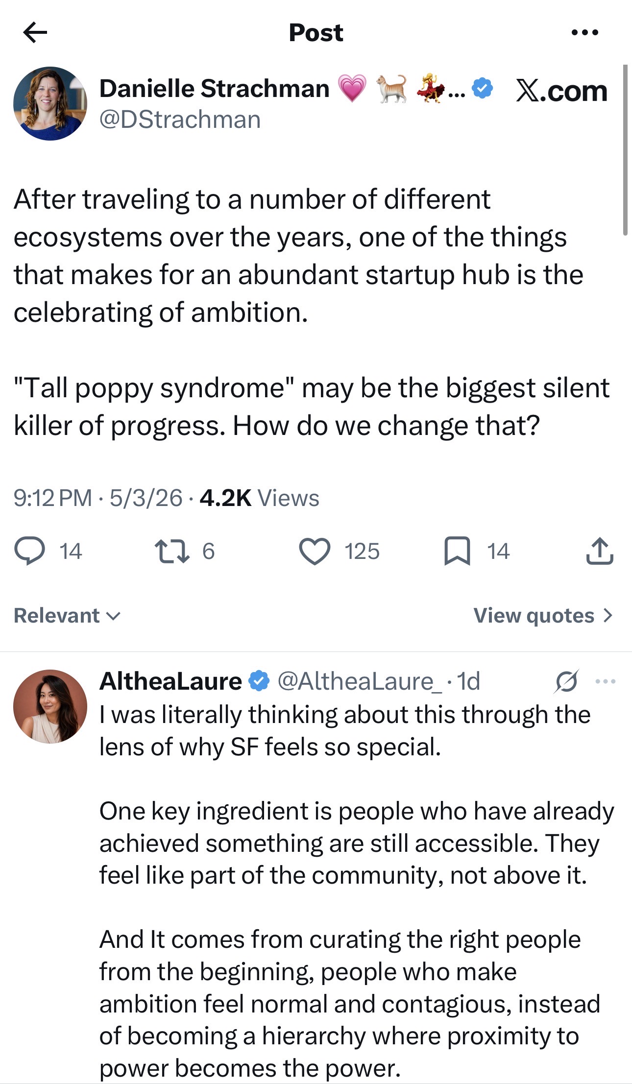Viewport: 632px width, 1084px height.
Task: Click the Grok icon on AltheaLaure's reply
Action: pyautogui.click(x=567, y=681)
